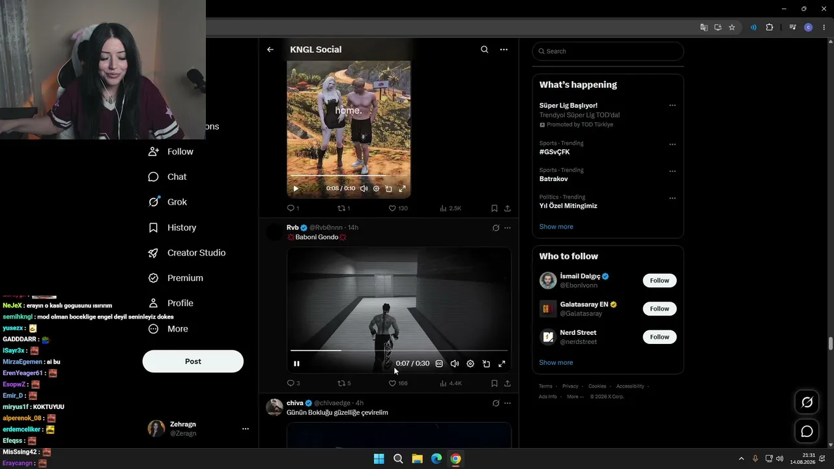
Task: Expand the More menu in the sidebar
Action: [168, 329]
